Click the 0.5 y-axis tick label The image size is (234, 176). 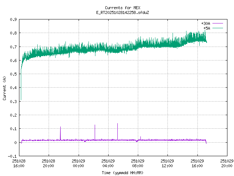12,74
